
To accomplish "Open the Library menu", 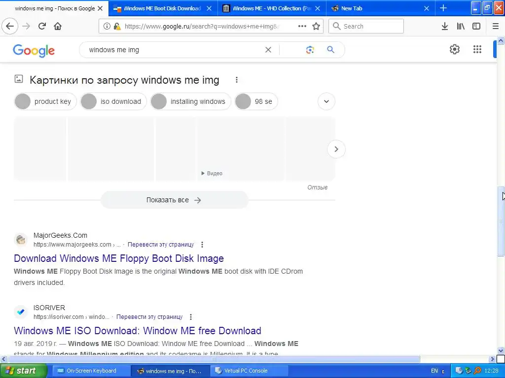I will click(461, 27).
